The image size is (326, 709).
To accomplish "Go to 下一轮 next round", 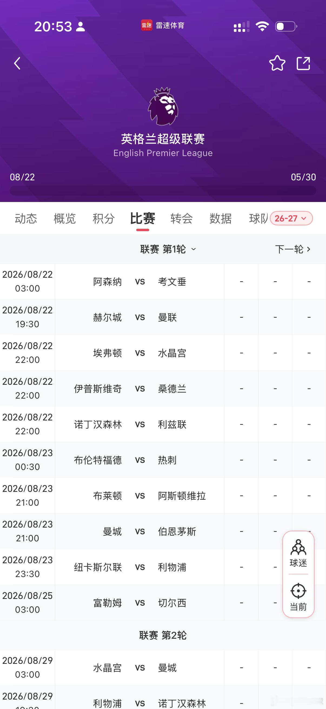I will (293, 249).
